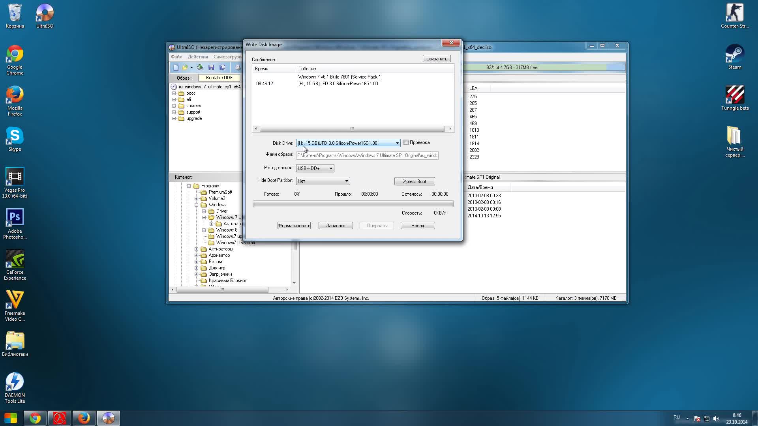Image resolution: width=758 pixels, height=426 pixels.
Task: Open Recycle Bin desktop icon
Action: coord(15,16)
